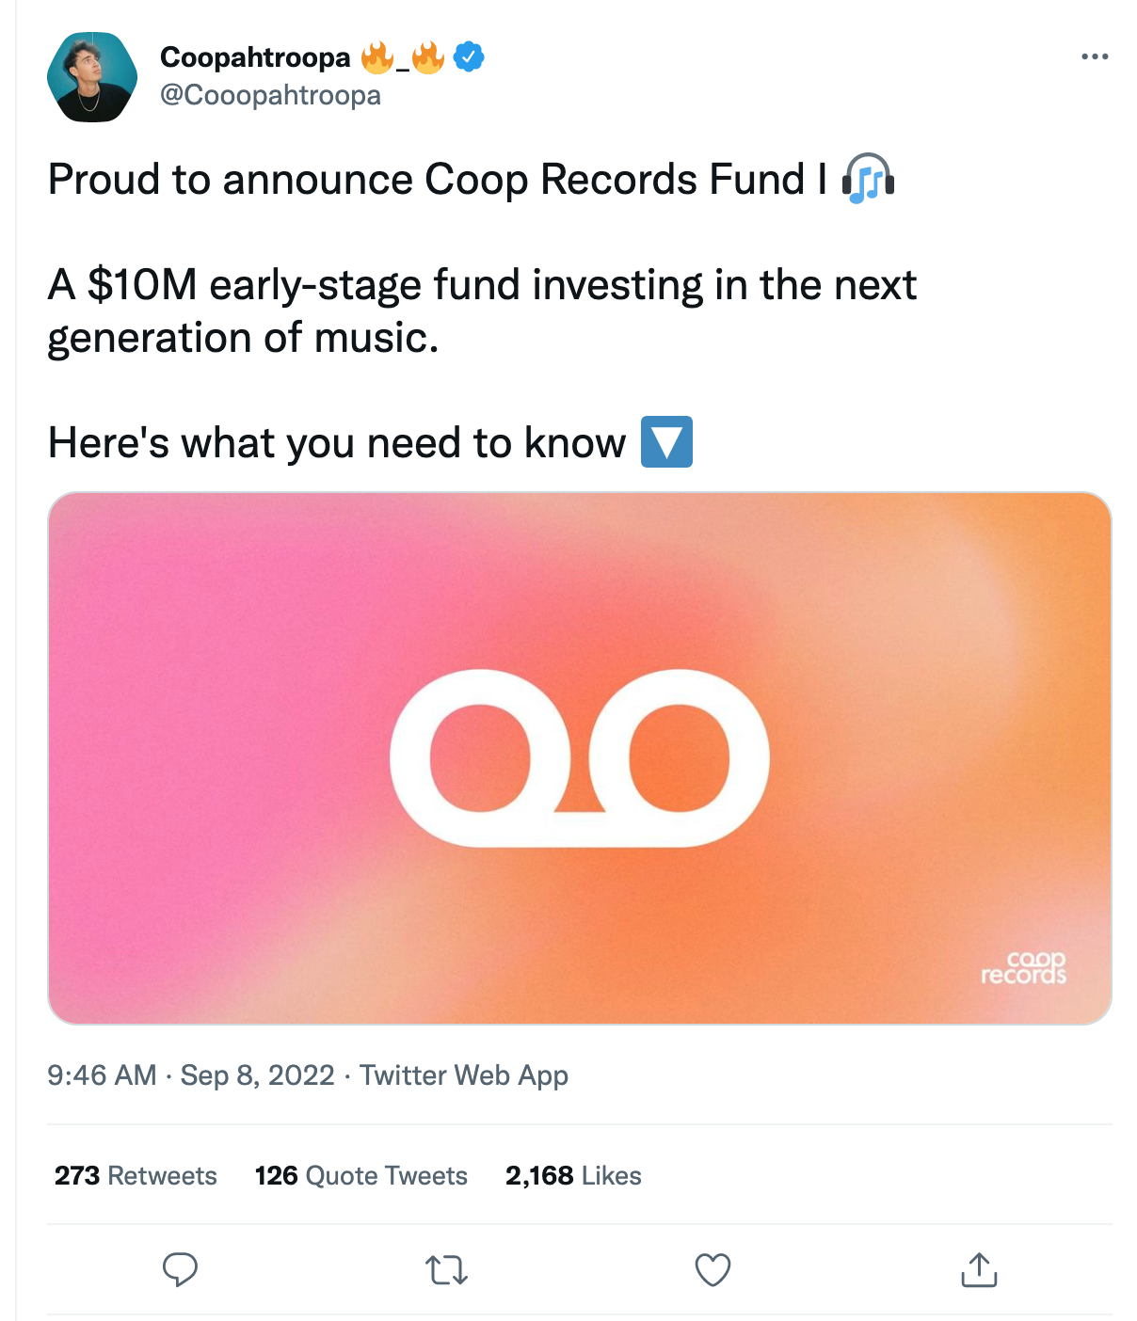Open the reply icon under the tweet
This screenshot has width=1137, height=1321.
(180, 1269)
